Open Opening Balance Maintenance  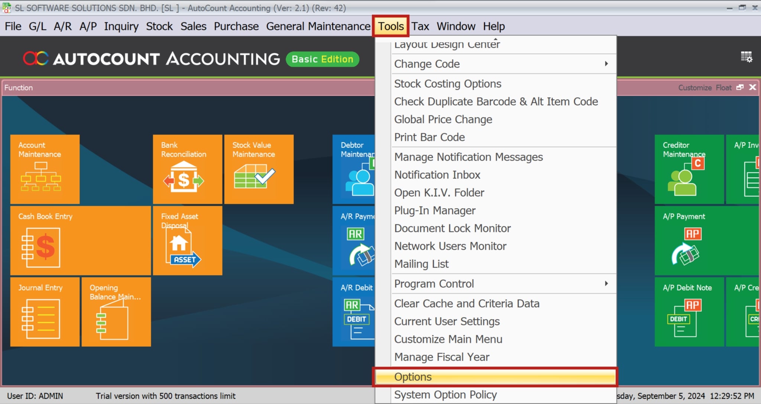click(x=116, y=312)
